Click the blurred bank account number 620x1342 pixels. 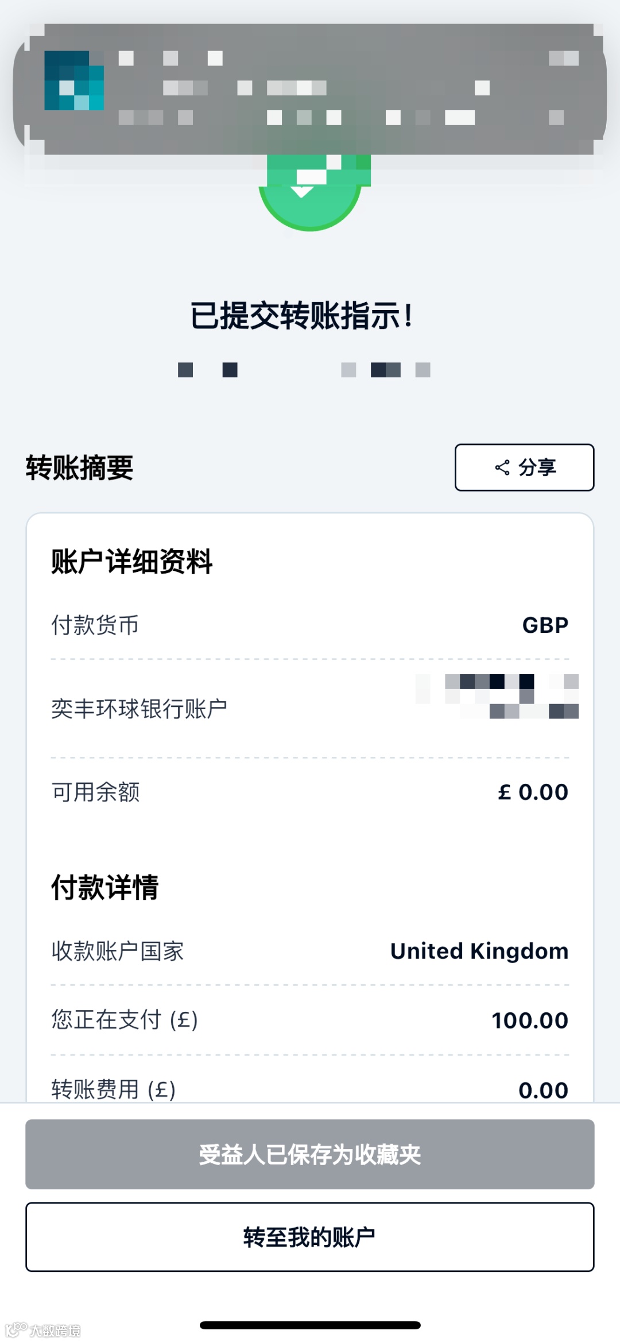click(x=497, y=696)
